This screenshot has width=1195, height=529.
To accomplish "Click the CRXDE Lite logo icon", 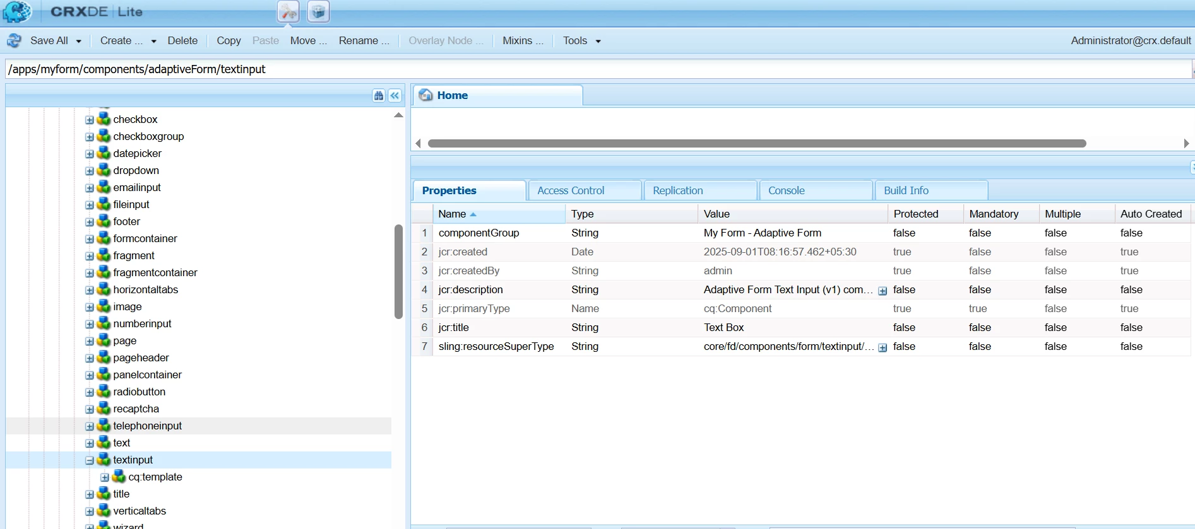I will tap(17, 12).
